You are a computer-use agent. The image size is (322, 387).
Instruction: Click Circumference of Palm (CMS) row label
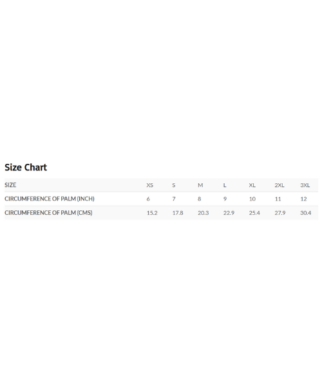(48, 213)
